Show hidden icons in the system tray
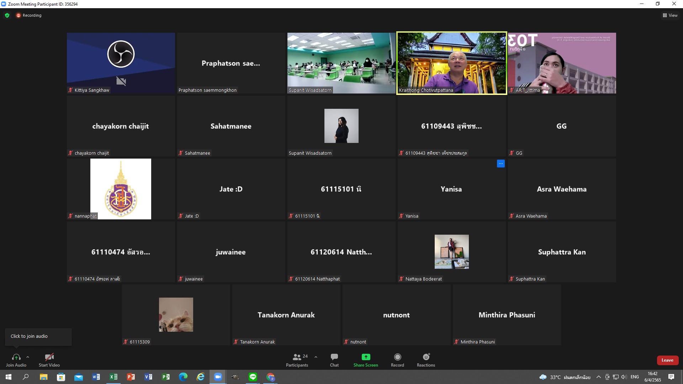Screen dimensions: 683x384 click(x=598, y=377)
